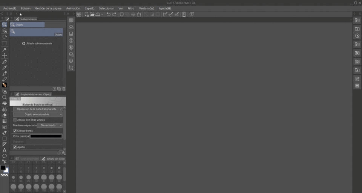Select the Auto select magic wand tool

[5, 50]
